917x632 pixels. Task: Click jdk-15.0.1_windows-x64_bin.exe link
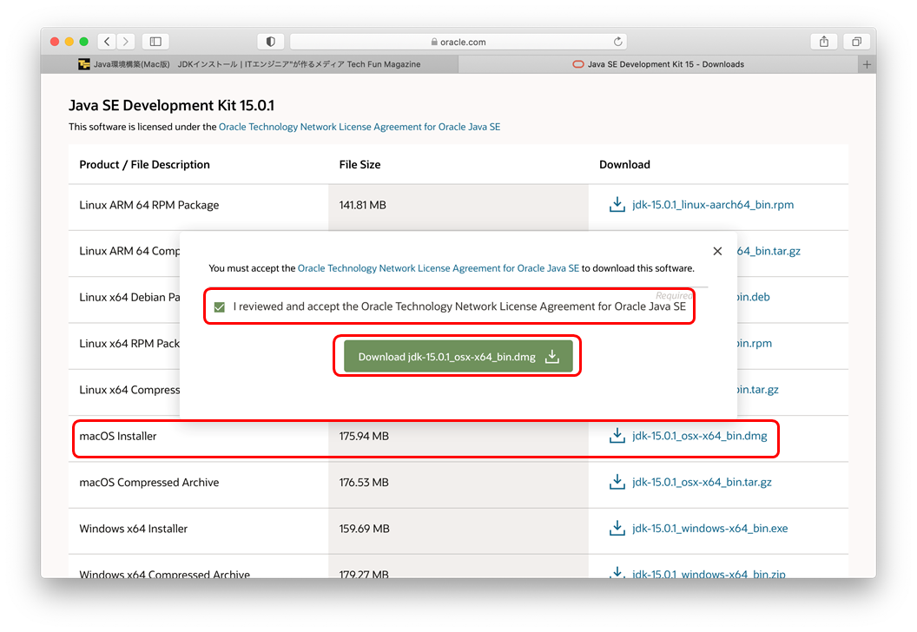point(710,528)
